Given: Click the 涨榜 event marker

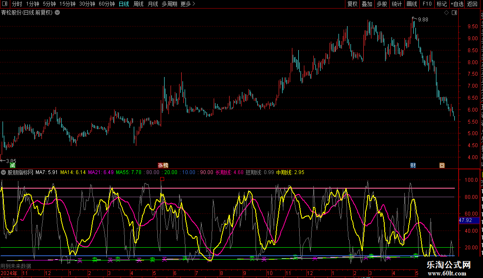Looking at the screenshot, I should click(x=163, y=166).
